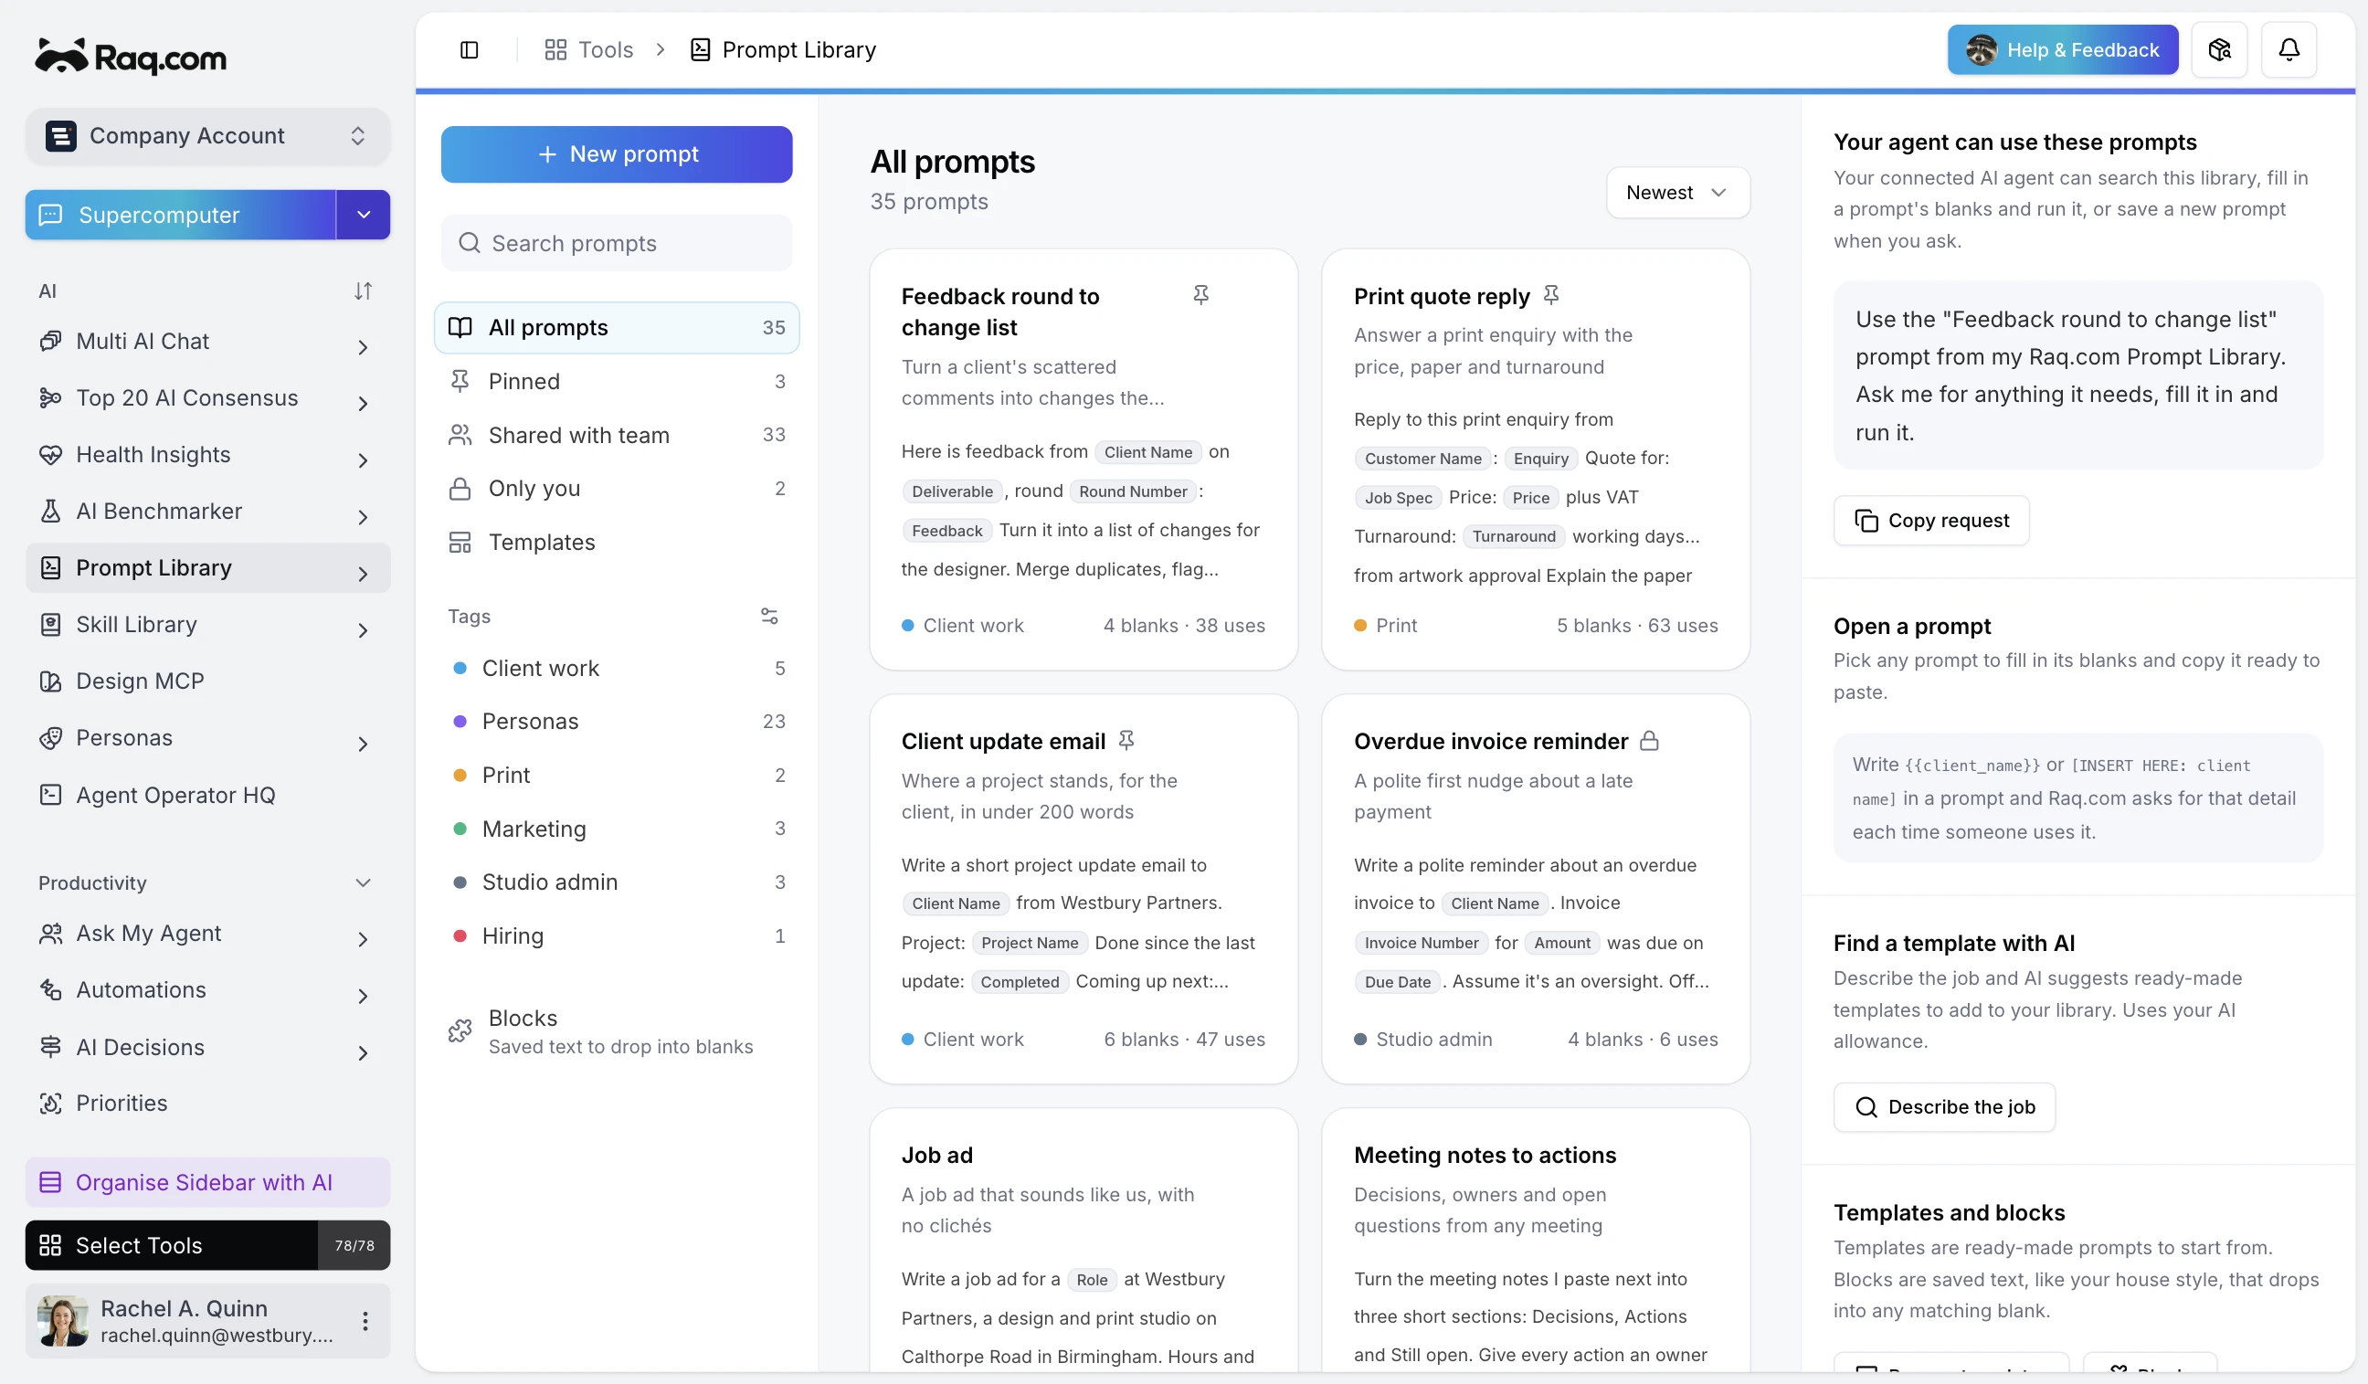The image size is (2368, 1384).
Task: Open Blocks saved text section
Action: (x=617, y=1031)
